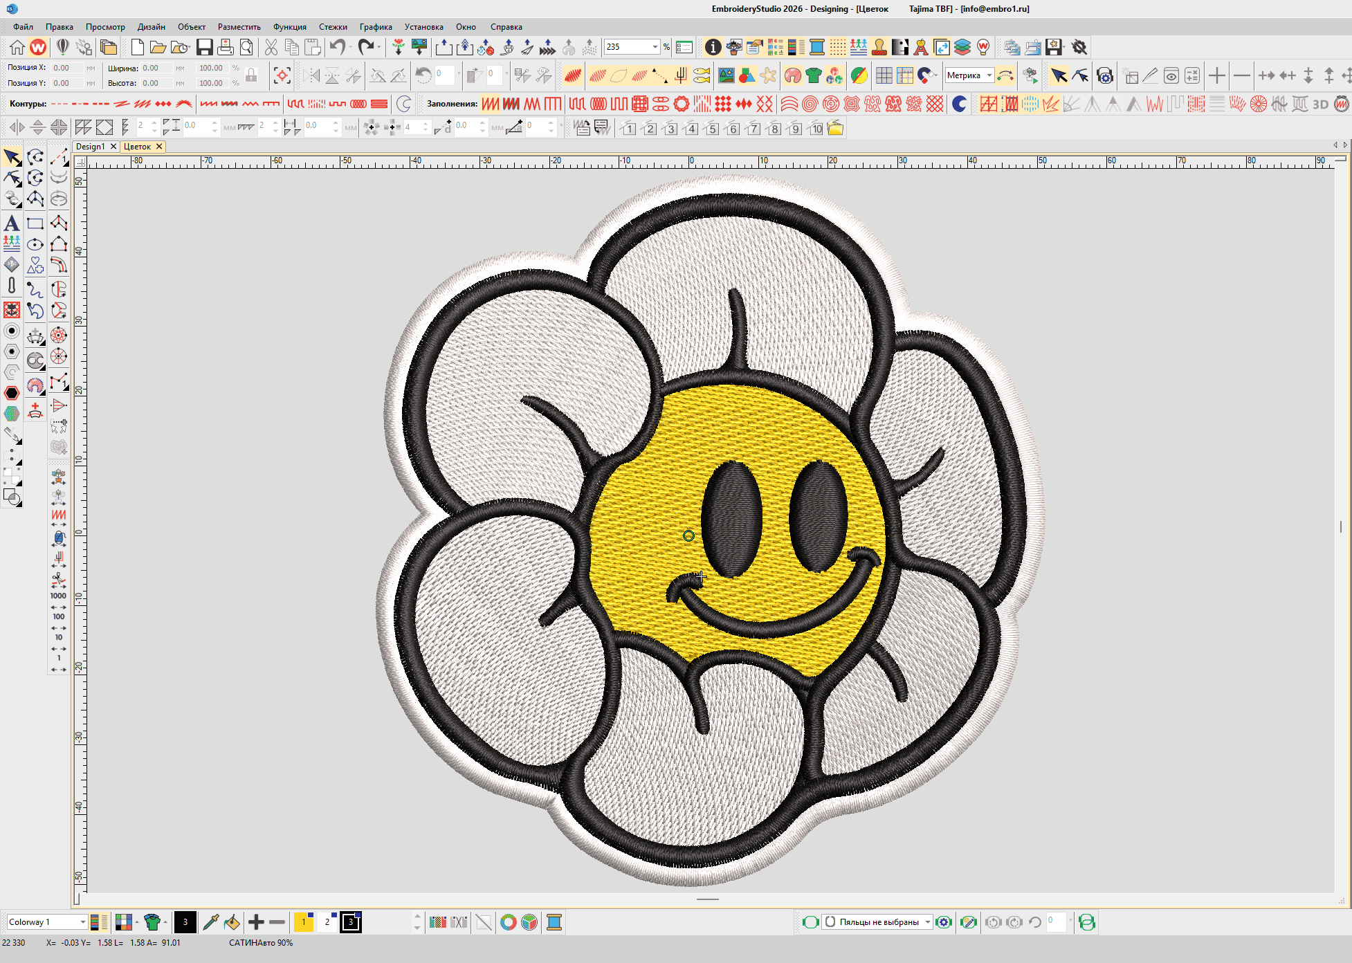Select yellow thread color 1 swatch
The height and width of the screenshot is (963, 1352).
(304, 922)
